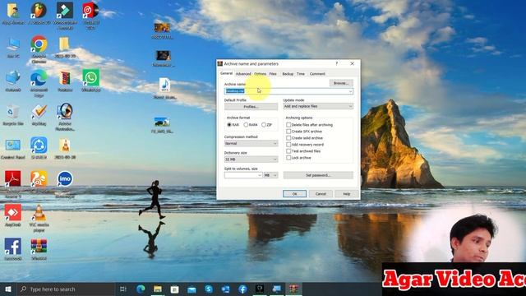Screen dimensions: 526x296
Task: Click the title bar question mark
Action: pyautogui.click(x=336, y=63)
